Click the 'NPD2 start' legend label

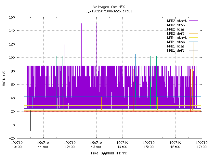tap(177, 21)
